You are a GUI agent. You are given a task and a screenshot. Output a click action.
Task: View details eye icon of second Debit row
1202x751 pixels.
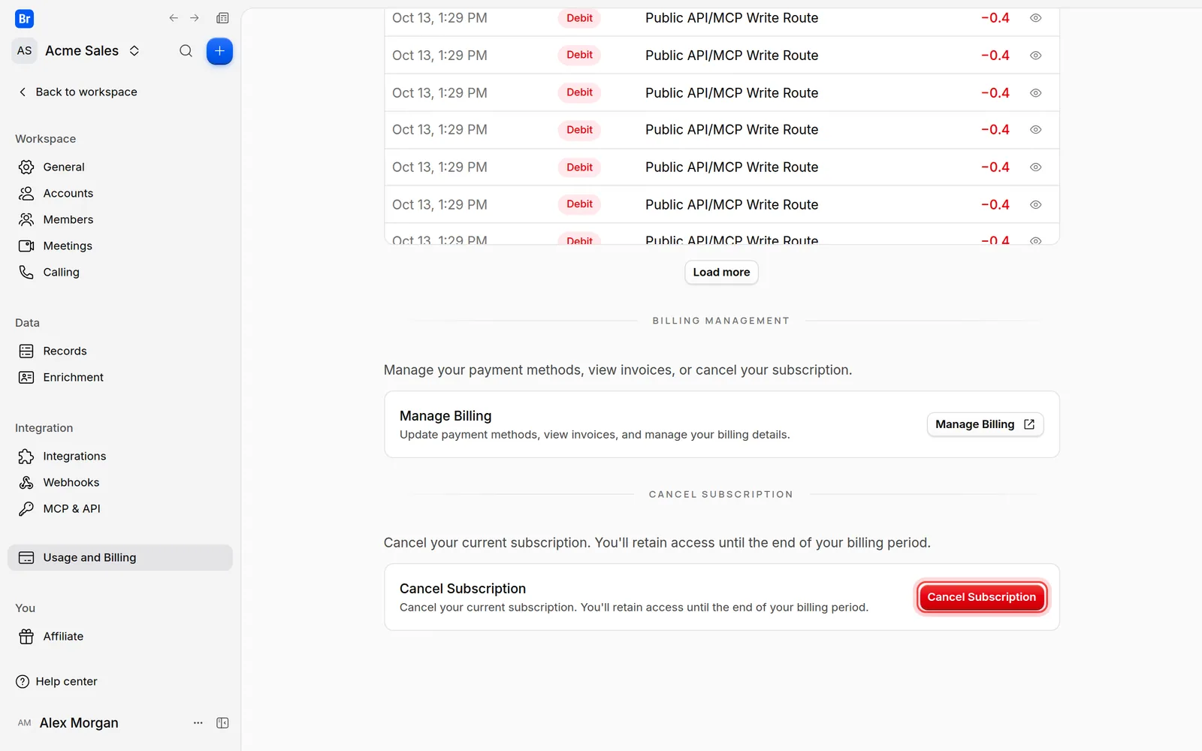pos(1036,56)
